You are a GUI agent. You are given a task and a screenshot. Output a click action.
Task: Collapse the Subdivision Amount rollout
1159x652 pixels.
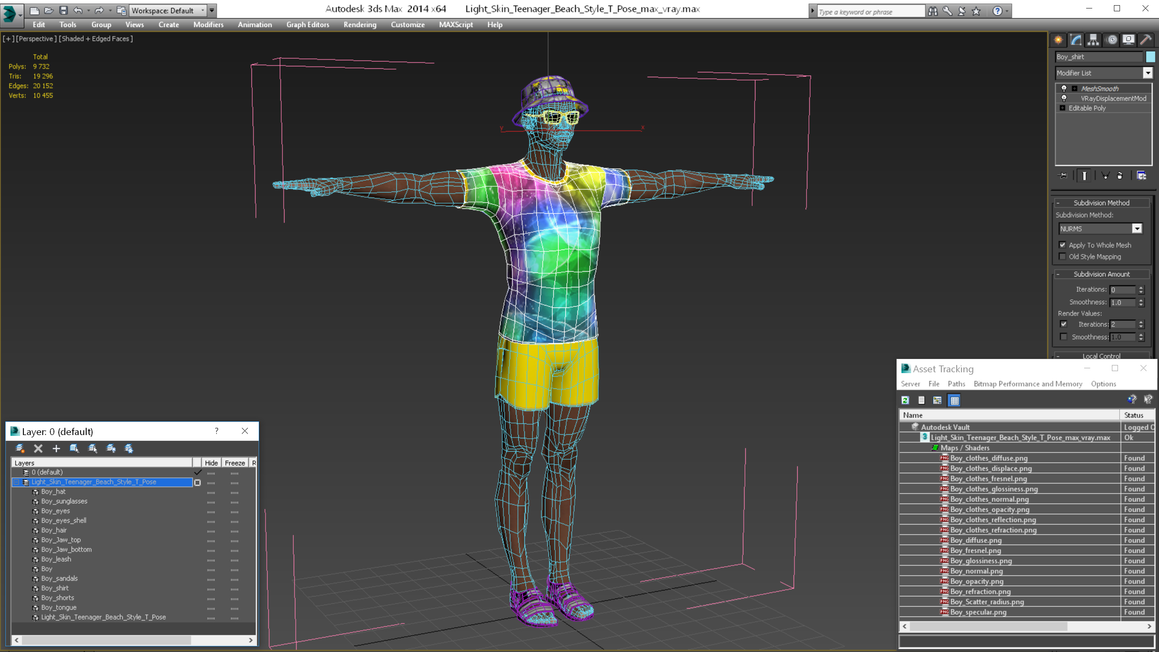pyautogui.click(x=1101, y=274)
